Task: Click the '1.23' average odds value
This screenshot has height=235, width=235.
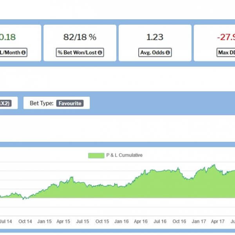Action: [x=155, y=37]
